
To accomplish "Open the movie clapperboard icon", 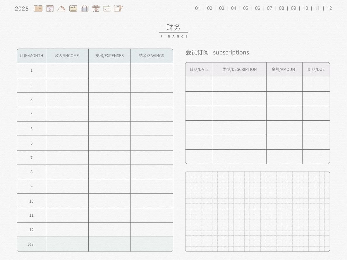I will 50,8.
